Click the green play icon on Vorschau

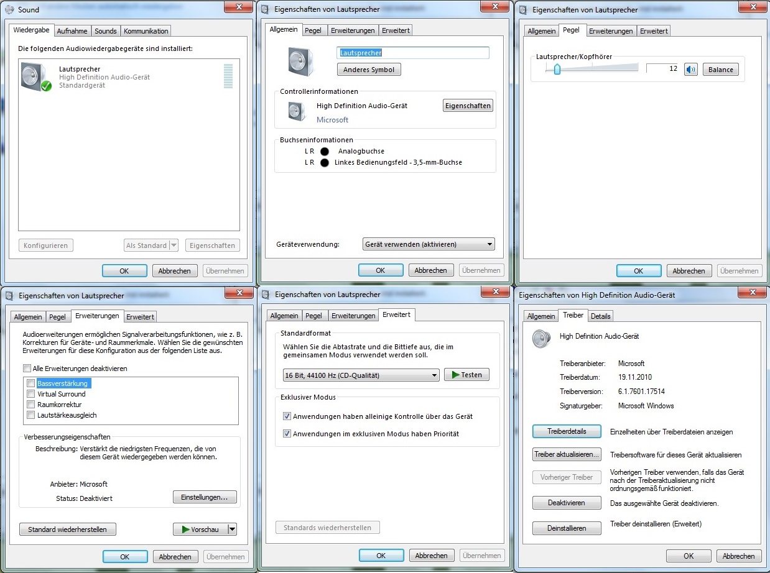coord(185,529)
